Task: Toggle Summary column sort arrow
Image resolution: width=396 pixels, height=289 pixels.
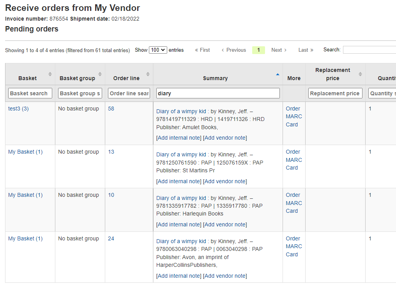Action: 278,74
